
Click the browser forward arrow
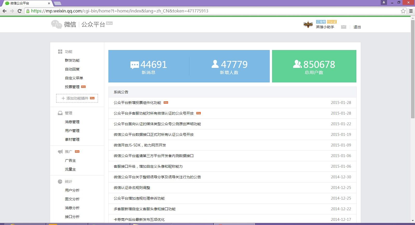[x=12, y=11]
